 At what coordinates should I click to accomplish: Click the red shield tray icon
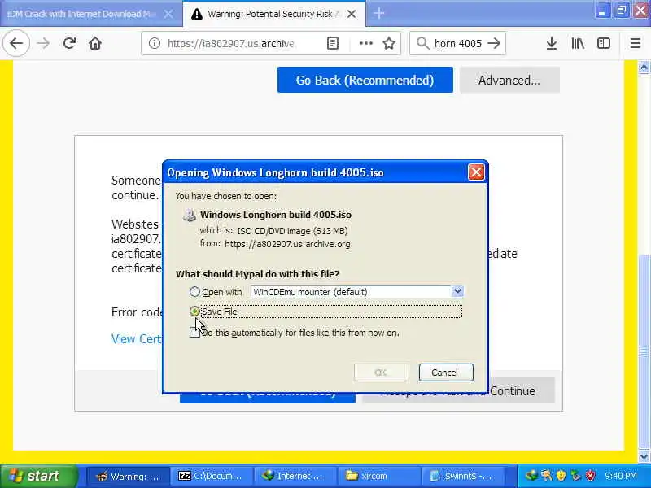click(591, 476)
